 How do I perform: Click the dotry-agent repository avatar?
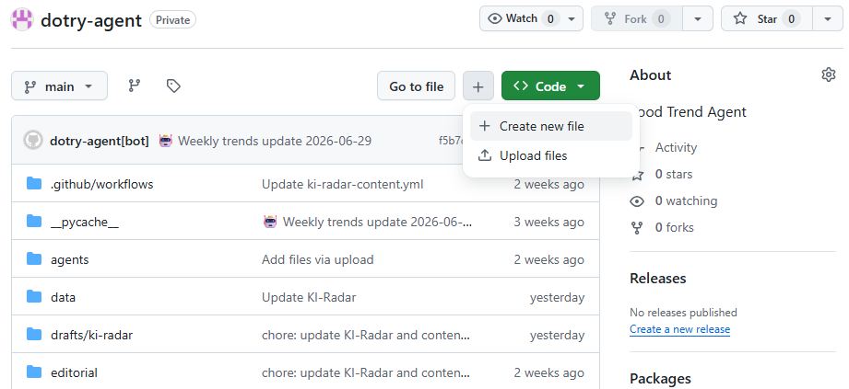21,20
